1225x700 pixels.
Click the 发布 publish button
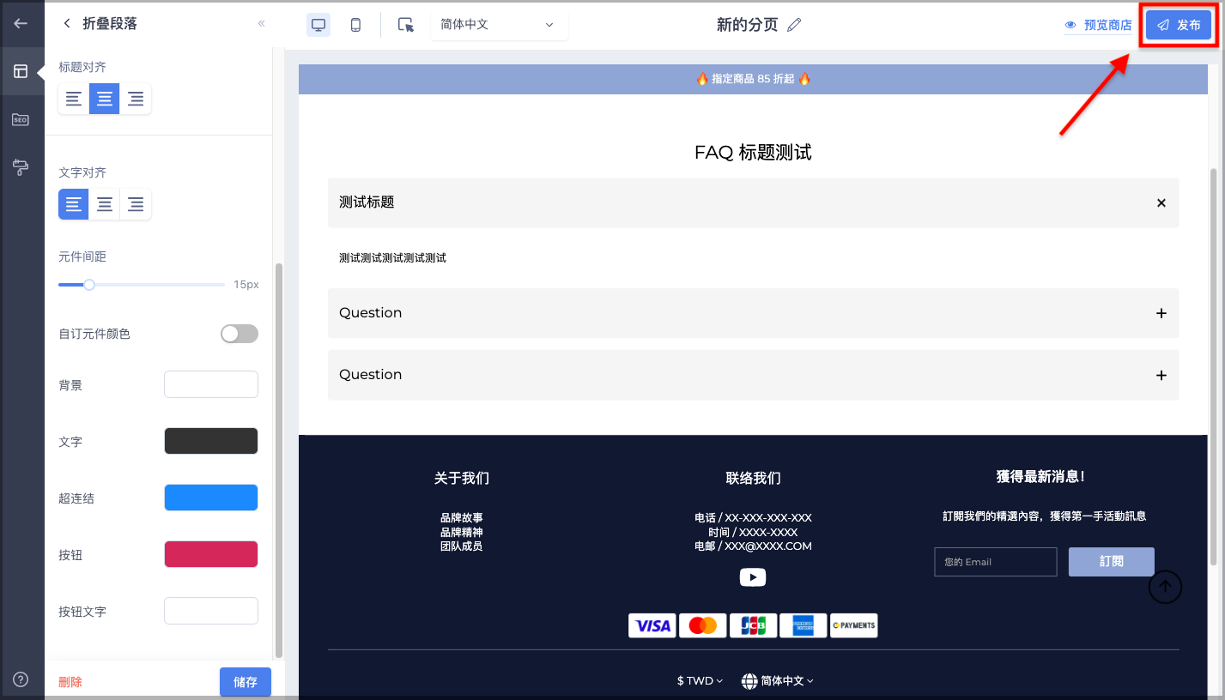pos(1179,25)
